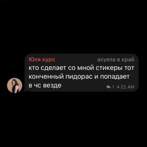
Task: Click the word стикеры in message
Action: (x=109, y=68)
